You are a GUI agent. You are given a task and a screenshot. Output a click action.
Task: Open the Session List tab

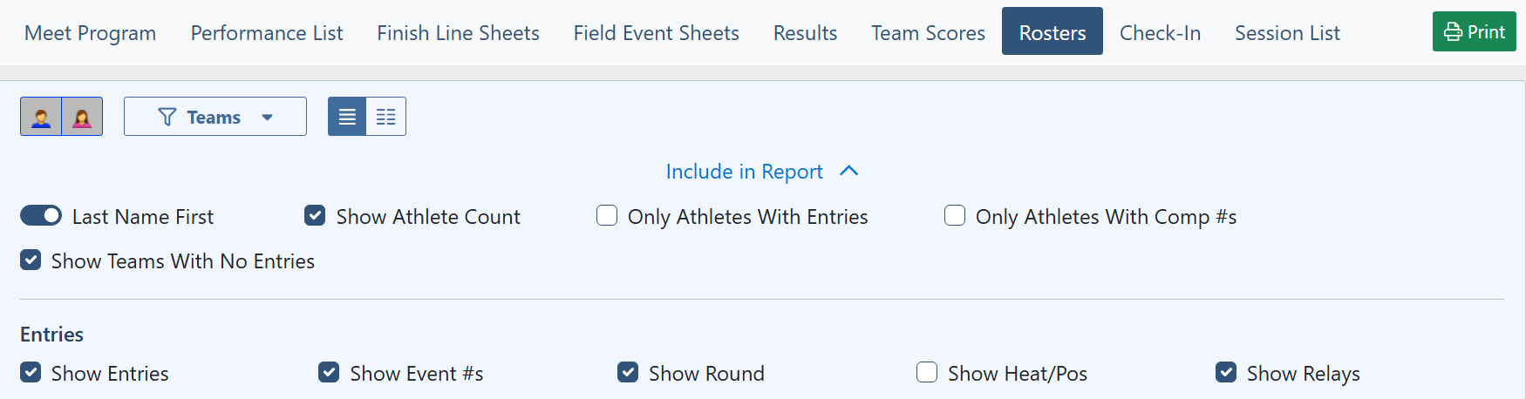[1287, 33]
